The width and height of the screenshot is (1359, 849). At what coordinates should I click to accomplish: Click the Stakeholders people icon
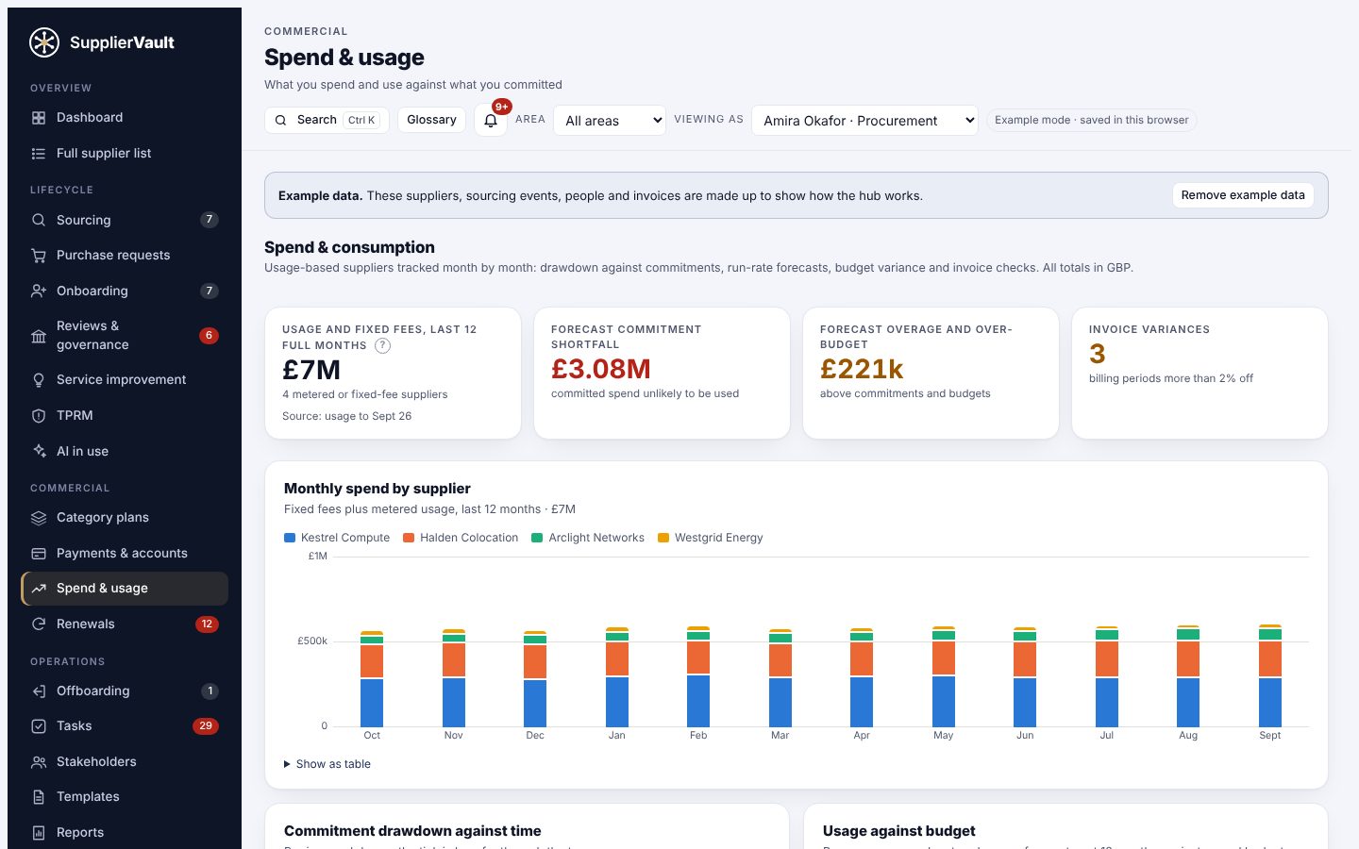(39, 762)
